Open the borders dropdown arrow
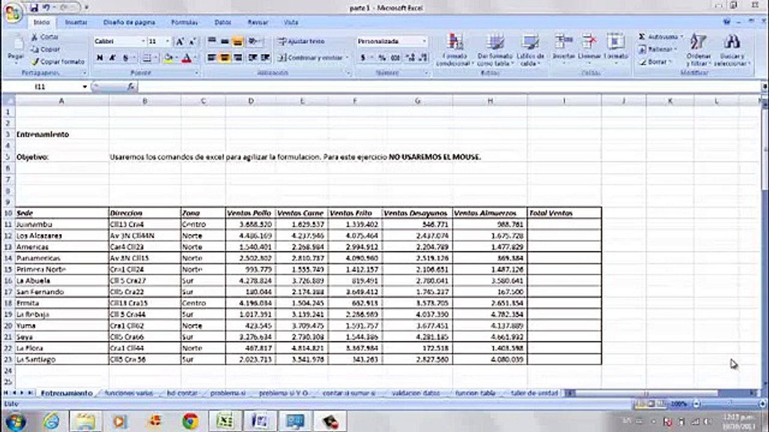This screenshot has width=769, height=432. [x=156, y=58]
